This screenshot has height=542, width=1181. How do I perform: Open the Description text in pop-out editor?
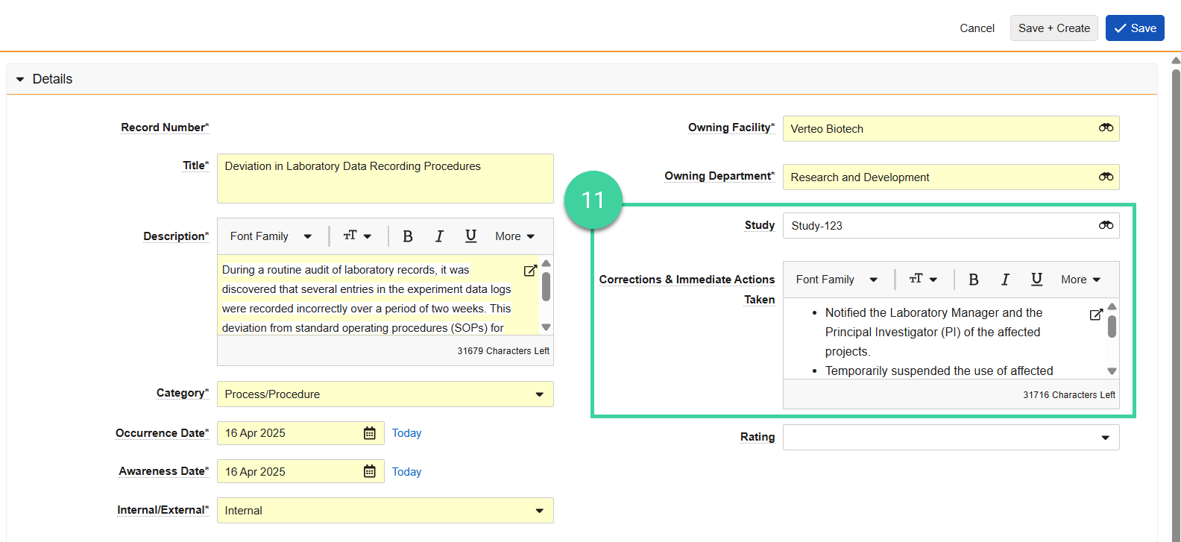tap(530, 271)
